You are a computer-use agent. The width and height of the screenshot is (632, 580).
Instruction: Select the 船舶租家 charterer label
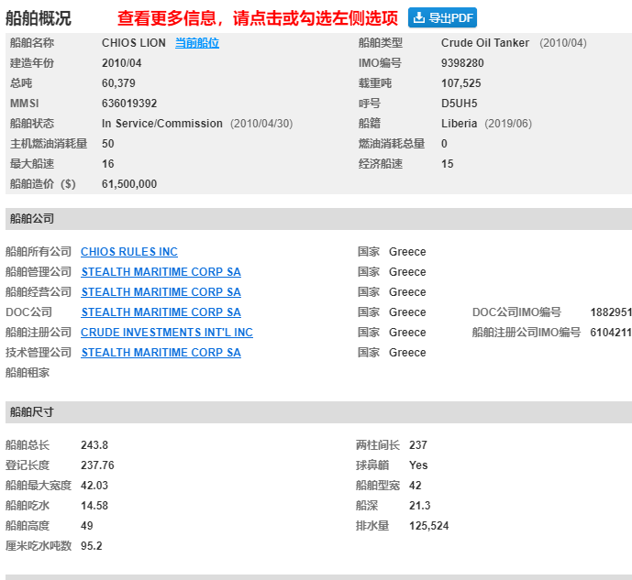coord(28,373)
